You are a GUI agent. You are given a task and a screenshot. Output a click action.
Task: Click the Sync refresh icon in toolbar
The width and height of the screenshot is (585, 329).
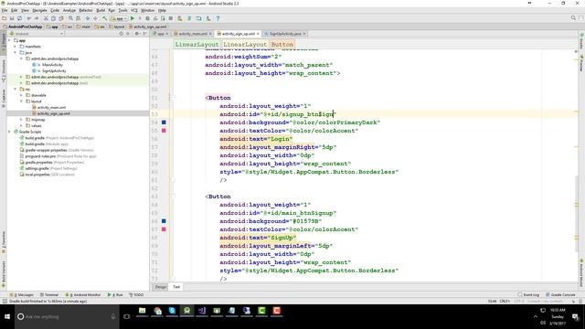(x=19, y=18)
